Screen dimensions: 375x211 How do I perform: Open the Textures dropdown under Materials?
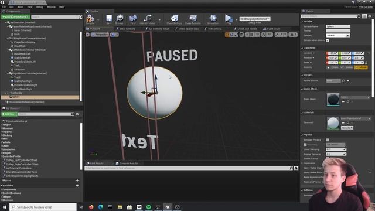[x=347, y=128]
